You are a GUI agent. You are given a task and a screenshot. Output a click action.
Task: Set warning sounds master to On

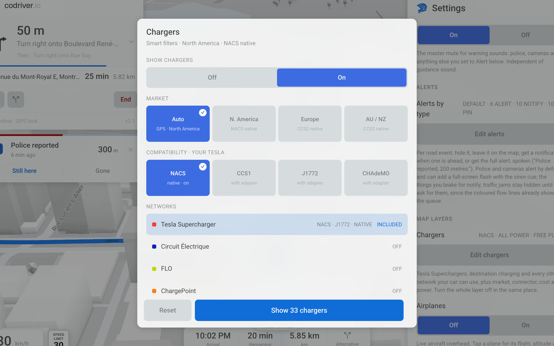pos(453,35)
